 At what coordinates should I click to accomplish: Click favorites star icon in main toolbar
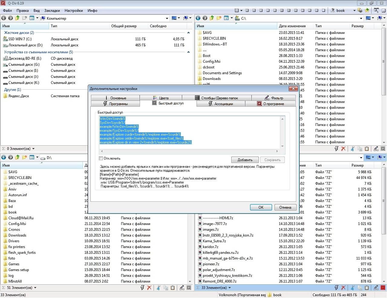tap(367, 10)
